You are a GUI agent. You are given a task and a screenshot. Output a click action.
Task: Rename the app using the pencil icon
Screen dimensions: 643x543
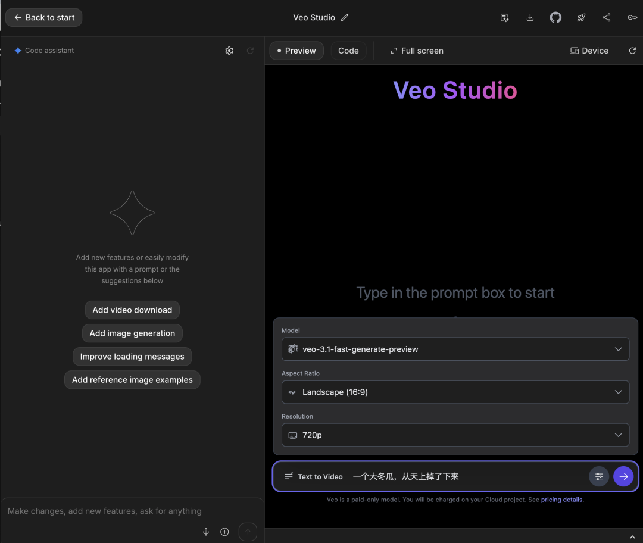pos(344,17)
